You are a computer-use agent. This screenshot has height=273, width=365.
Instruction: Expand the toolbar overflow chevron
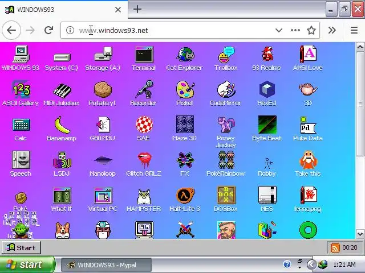point(332,30)
